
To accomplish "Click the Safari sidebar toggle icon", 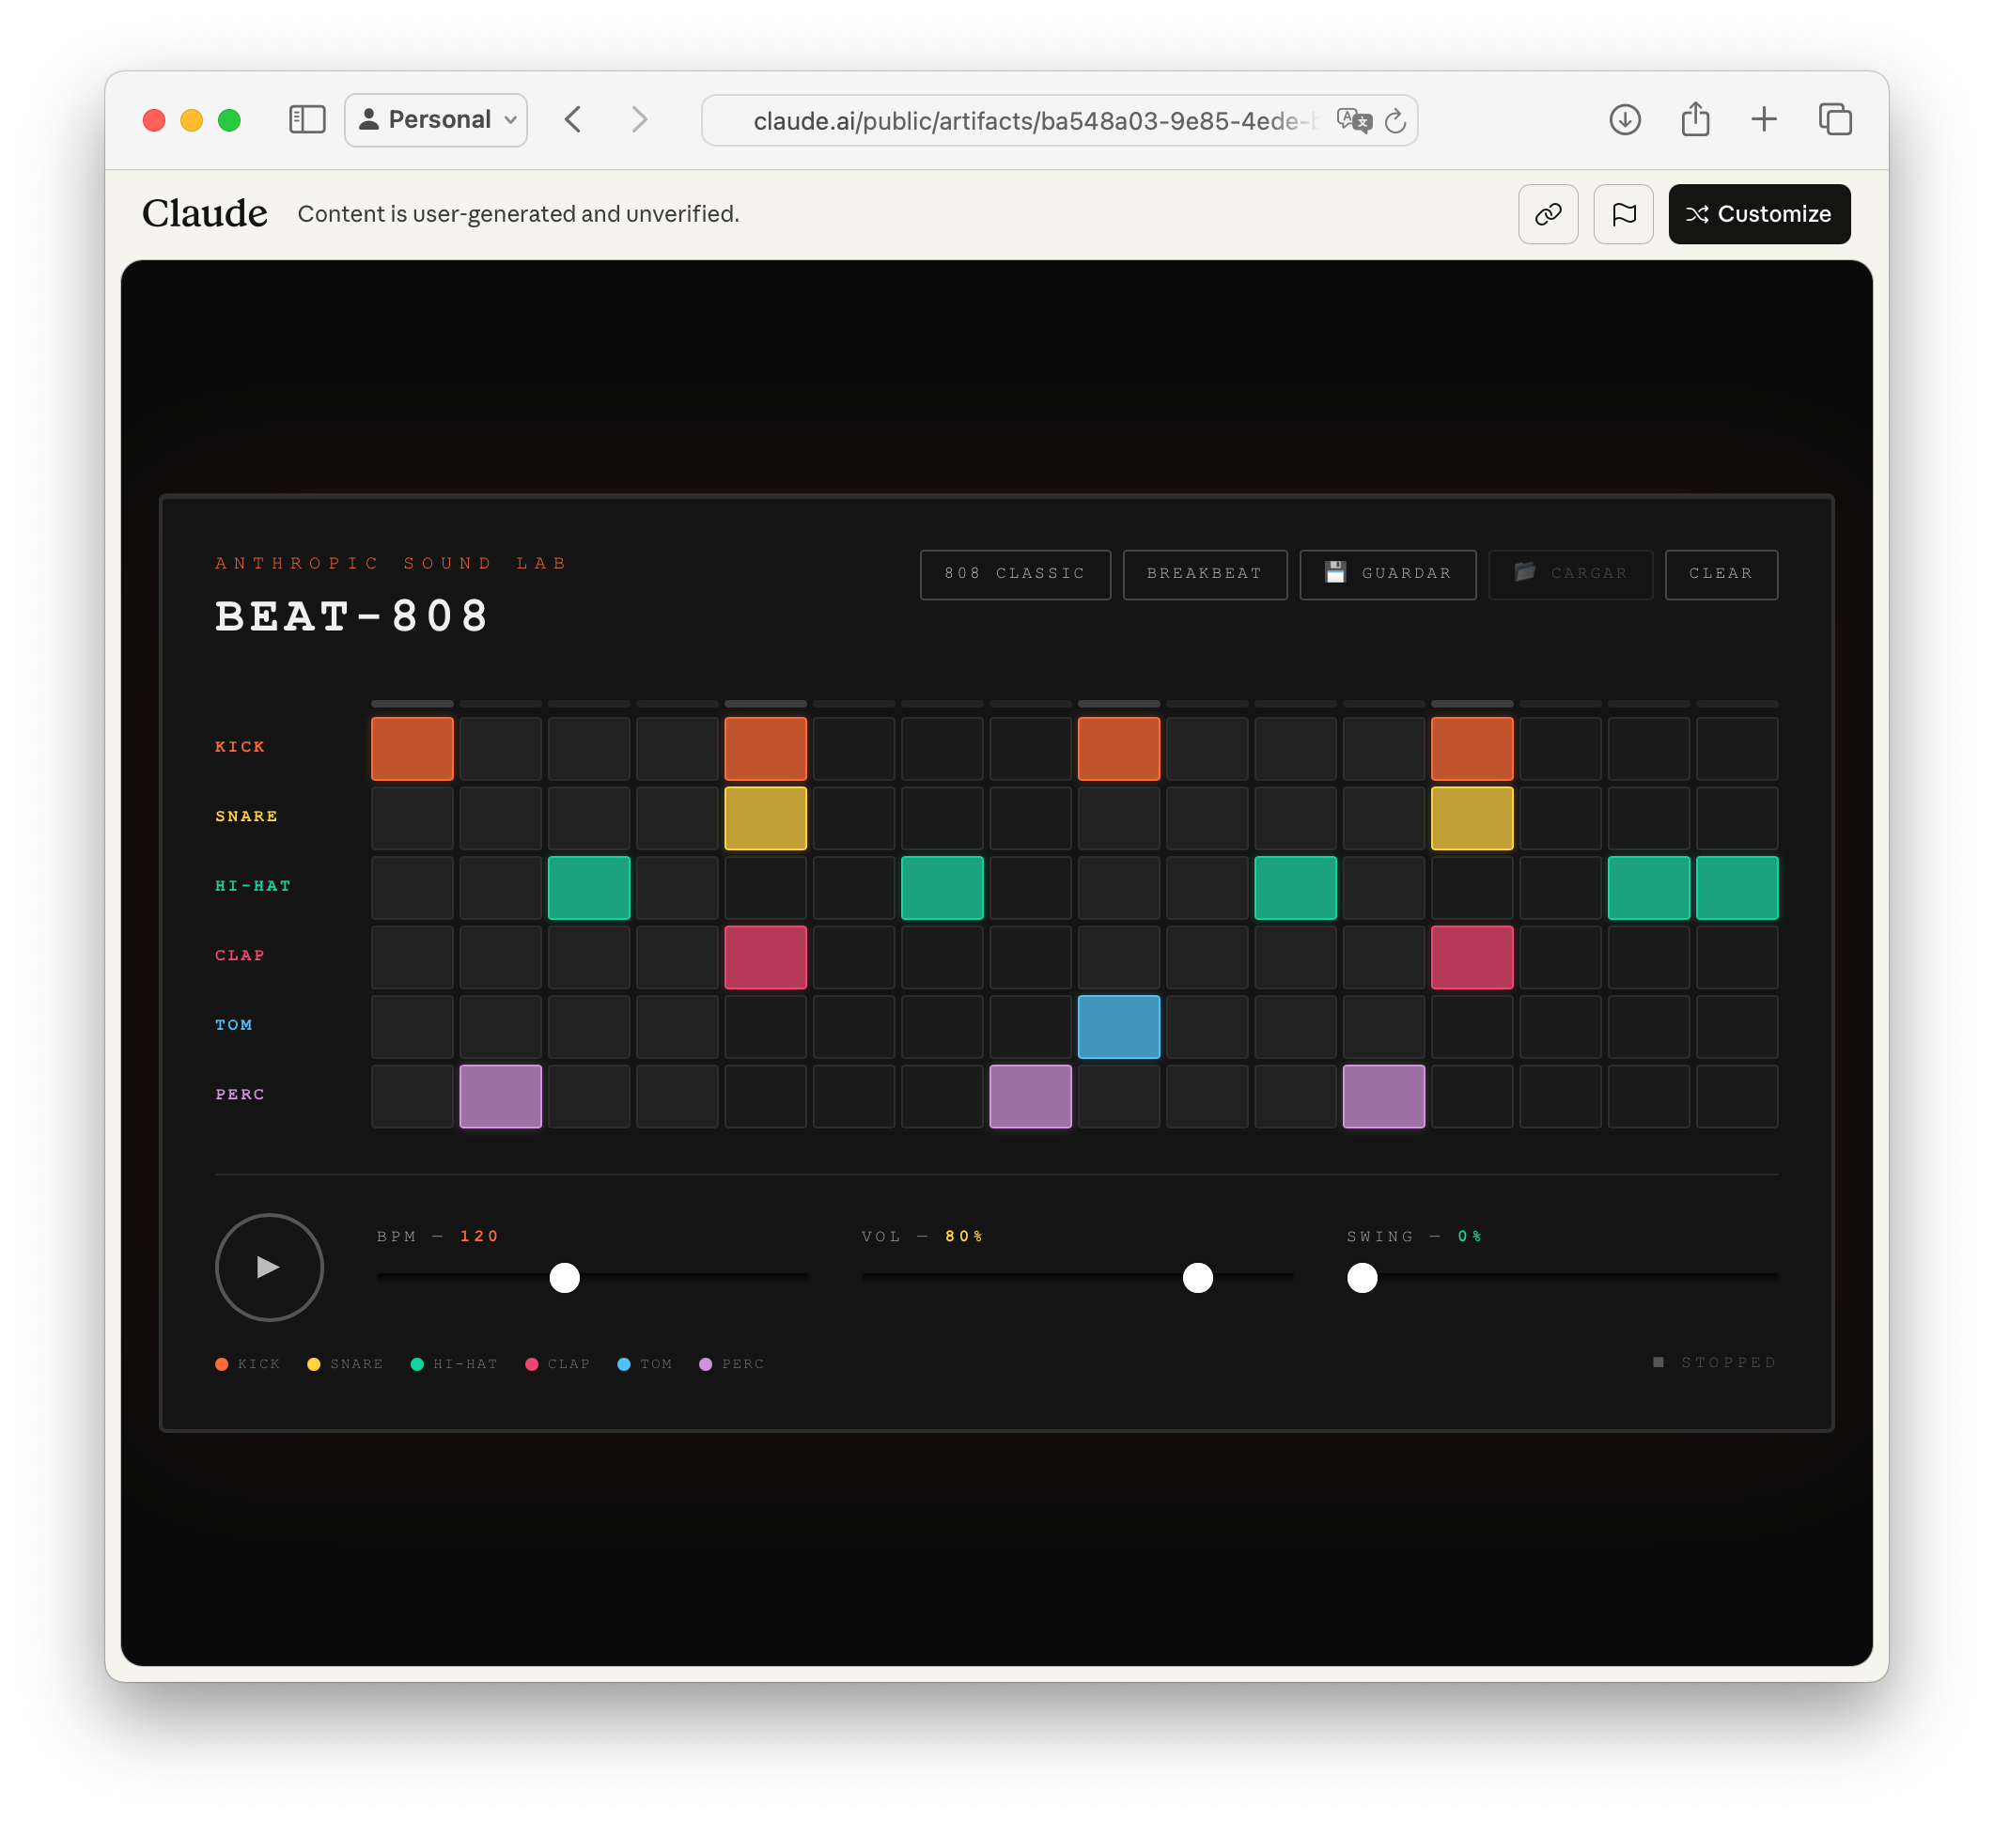I will 306,119.
